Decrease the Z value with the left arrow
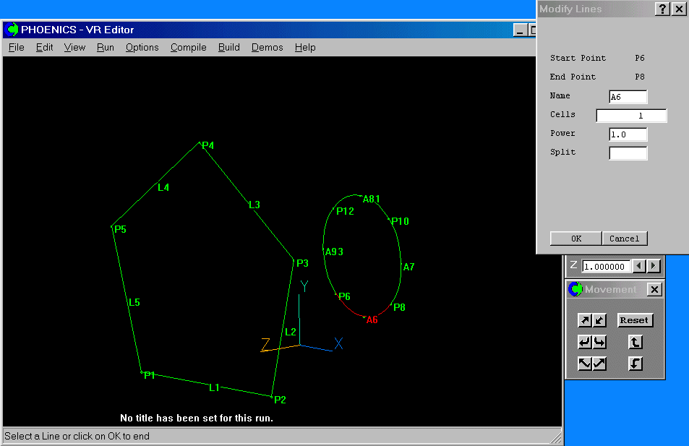Screen dimensions: 689x446 point(639,266)
